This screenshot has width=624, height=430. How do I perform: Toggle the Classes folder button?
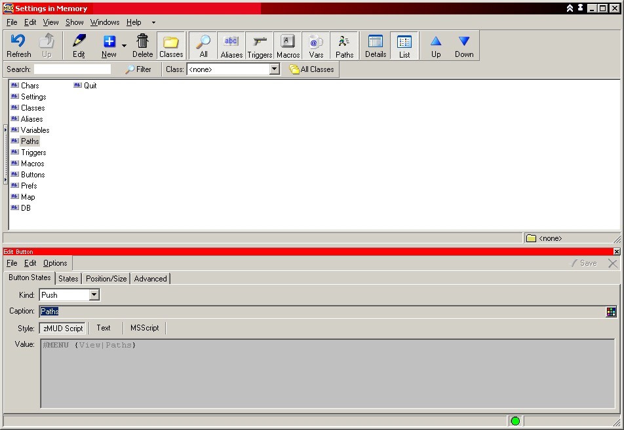pos(170,46)
